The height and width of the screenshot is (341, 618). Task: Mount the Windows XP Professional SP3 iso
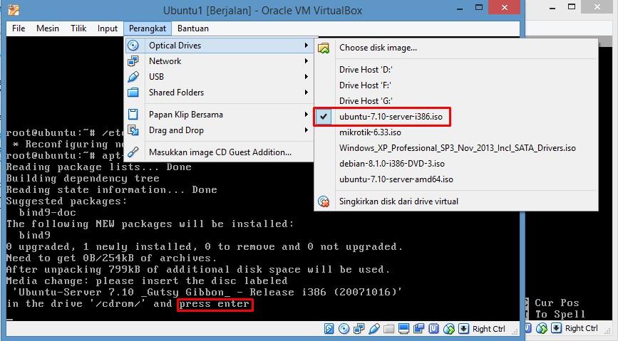[x=456, y=148]
